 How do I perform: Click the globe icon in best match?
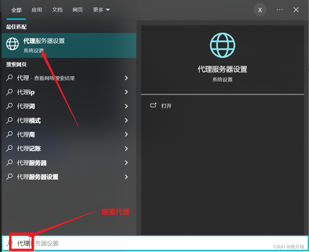point(12,44)
